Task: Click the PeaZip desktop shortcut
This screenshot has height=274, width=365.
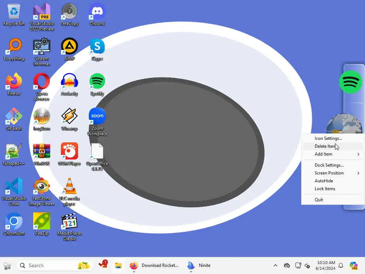Action: (x=42, y=224)
